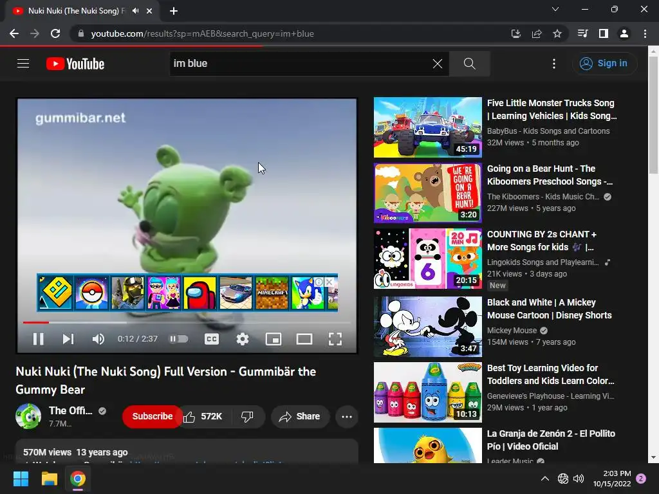This screenshot has height=494, width=659.
Task: Close the overlay ad with X
Action: tap(329, 282)
